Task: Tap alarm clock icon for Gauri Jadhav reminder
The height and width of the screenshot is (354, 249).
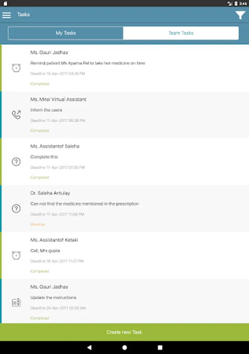Action: tap(16, 68)
